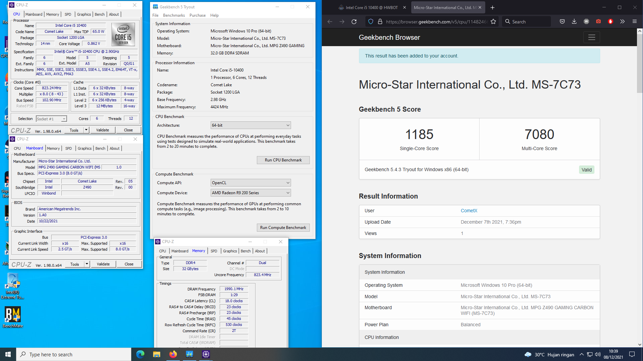This screenshot has height=361, width=643.
Task: Open the Save to Pocket icon
Action: click(562, 22)
